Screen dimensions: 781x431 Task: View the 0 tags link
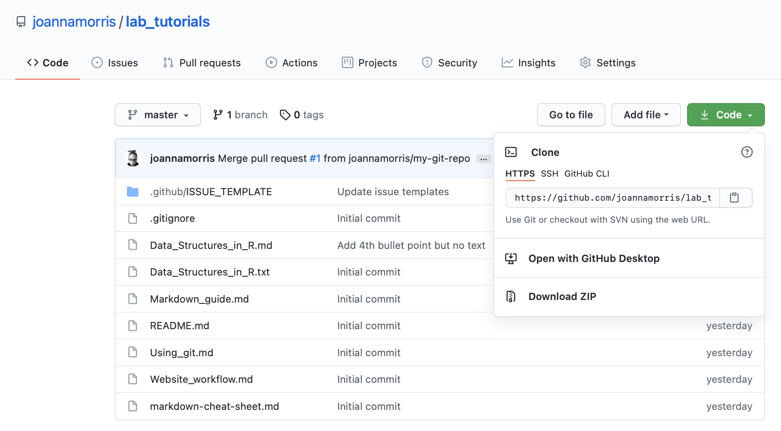302,115
